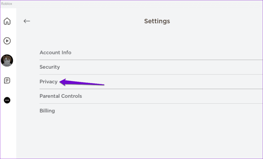Open Account Info settings
Screen dimensions: 263x159
[55, 52]
